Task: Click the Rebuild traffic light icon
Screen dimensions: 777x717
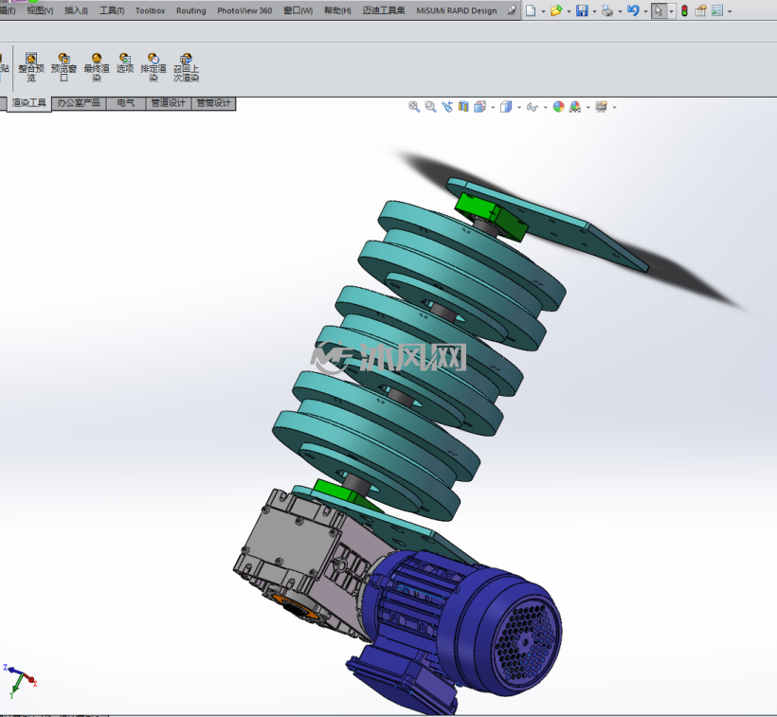Action: coord(684,10)
